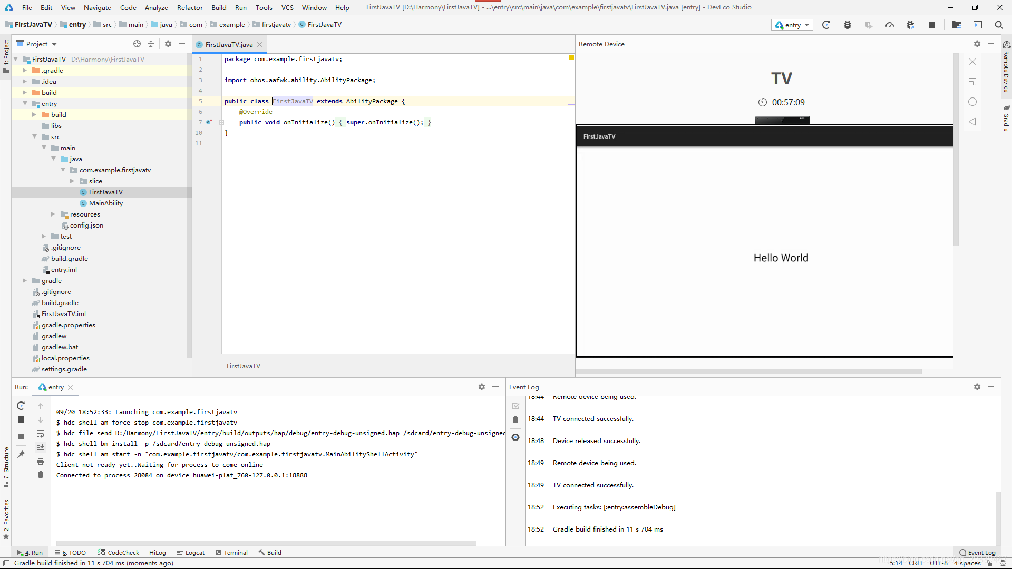The image size is (1012, 569).
Task: Expand the gradle folder in project tree
Action: tap(24, 281)
